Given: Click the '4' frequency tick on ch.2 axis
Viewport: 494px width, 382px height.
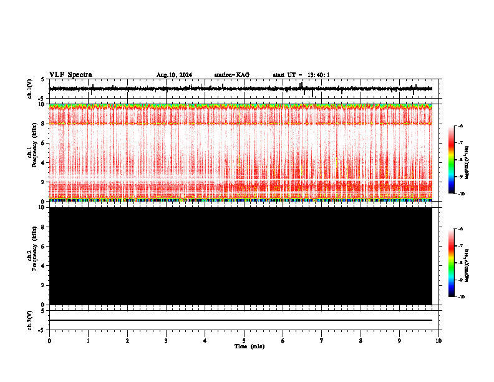Looking at the screenshot, I should pos(44,266).
